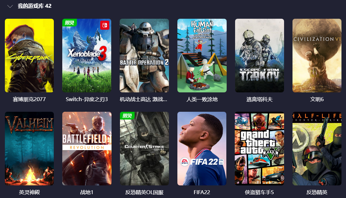Viewport: 346px width, 198px height.
Task: Open the Escape from Tarkov cover
Action: click(x=259, y=55)
